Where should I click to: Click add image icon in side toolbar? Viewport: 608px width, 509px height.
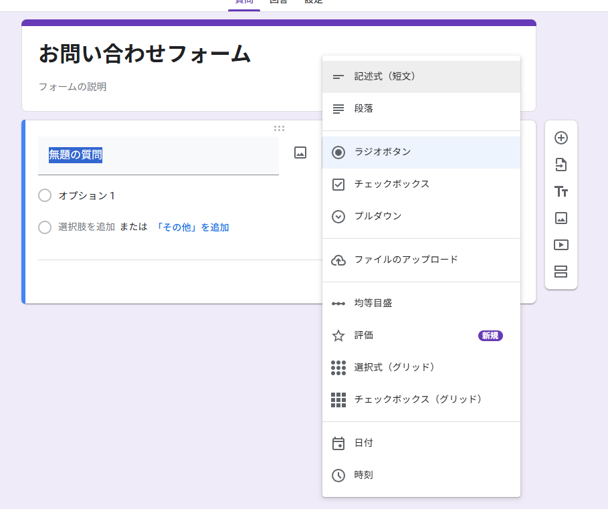point(561,218)
